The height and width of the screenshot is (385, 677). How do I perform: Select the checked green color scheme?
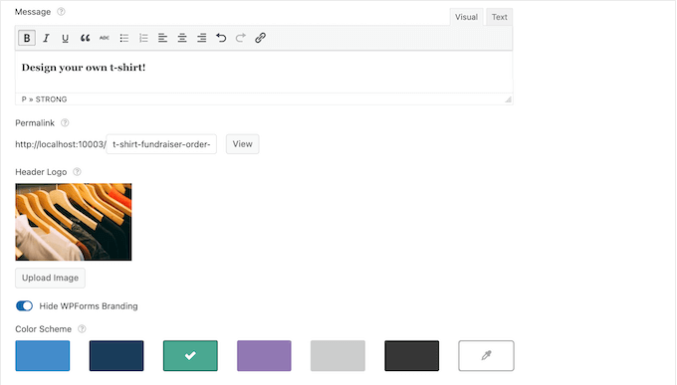(x=190, y=355)
